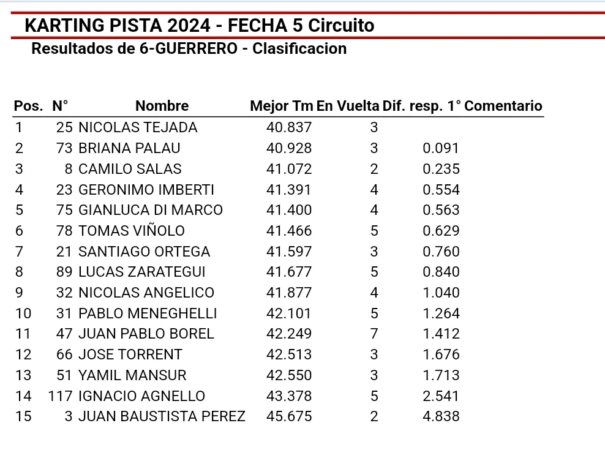
Task: Click kart number 117 of Ignacio Agnello
Action: click(x=61, y=396)
